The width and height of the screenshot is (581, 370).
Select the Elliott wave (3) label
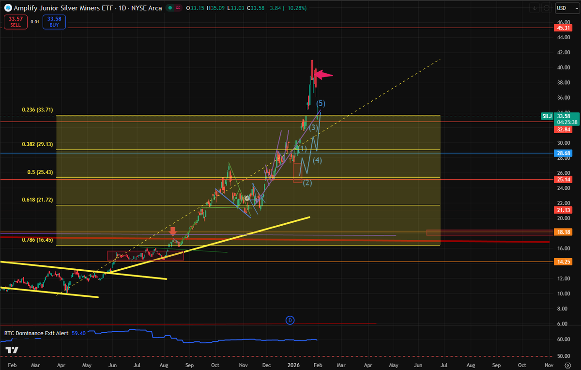click(313, 127)
